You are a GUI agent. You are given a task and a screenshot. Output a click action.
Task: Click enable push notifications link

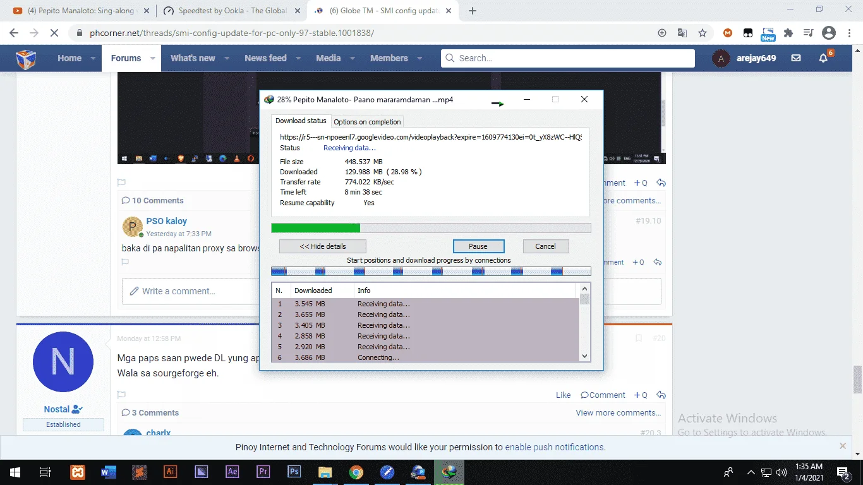555,447
